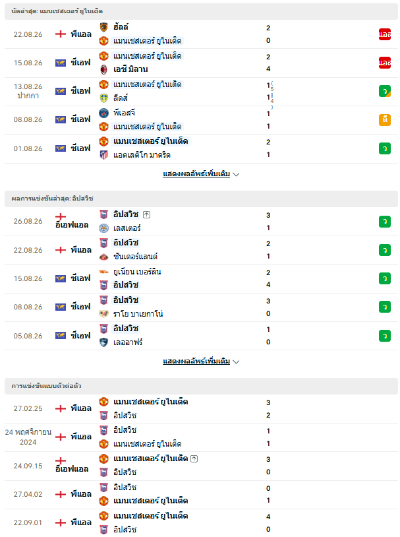Viewport: 400px width, 537px height.
Task: Click the PSG crest icon
Action: [x=103, y=113]
